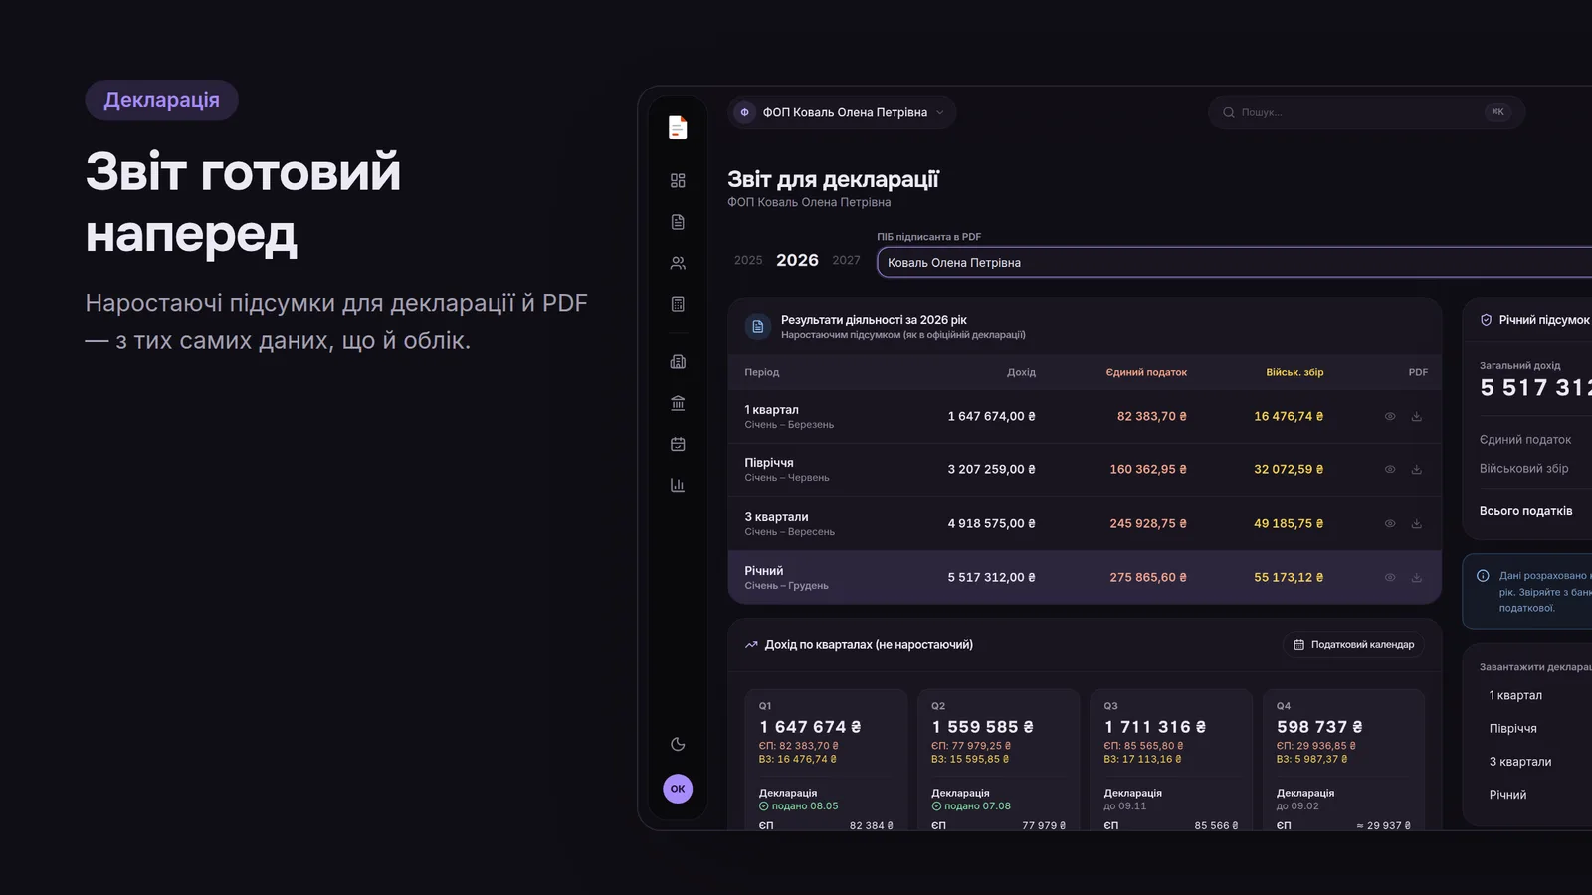Preview PDF with eye icon for Річний

[1390, 577]
